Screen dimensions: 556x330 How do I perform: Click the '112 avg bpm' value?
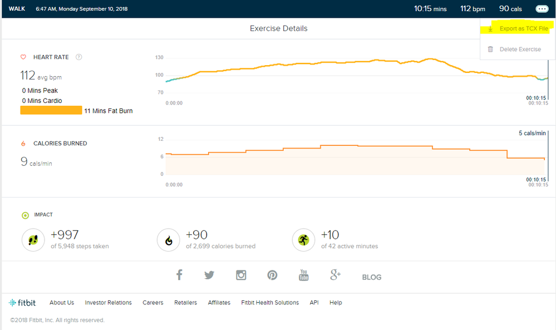41,76
